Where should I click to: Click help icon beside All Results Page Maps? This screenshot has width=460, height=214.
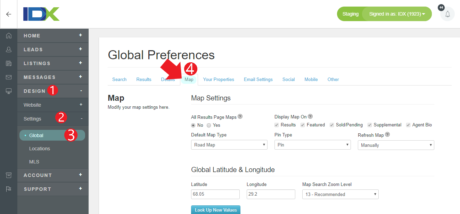[240, 117]
